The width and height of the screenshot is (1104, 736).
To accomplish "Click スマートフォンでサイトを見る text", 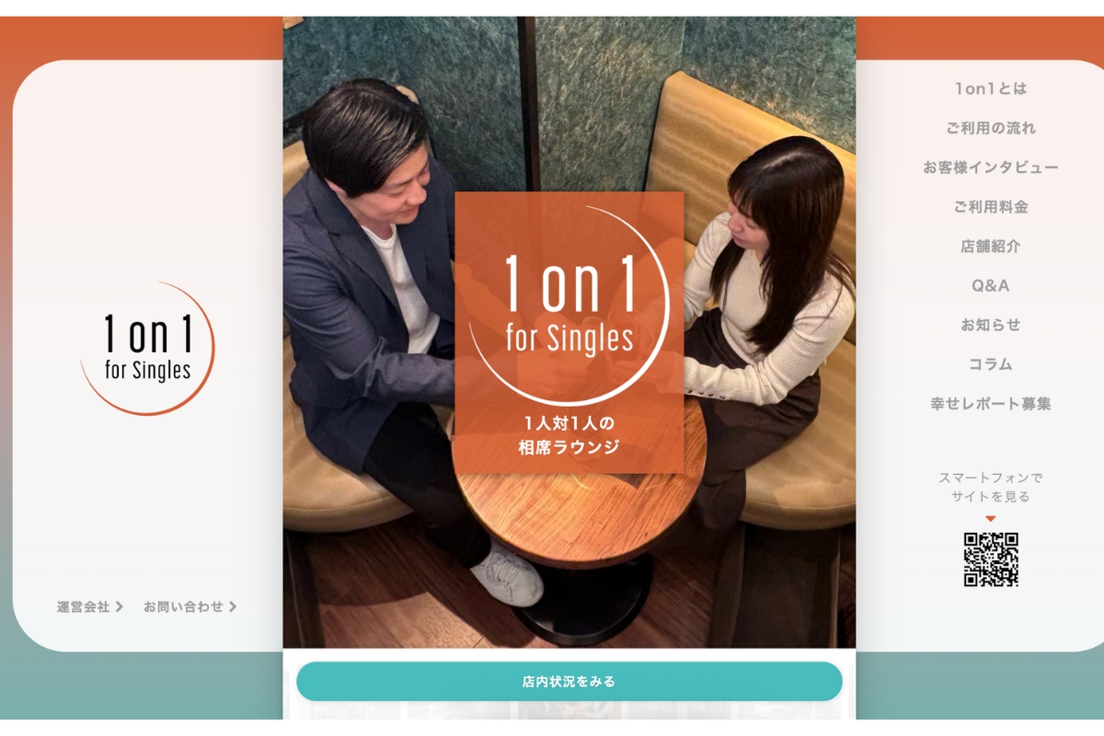I will point(991,488).
